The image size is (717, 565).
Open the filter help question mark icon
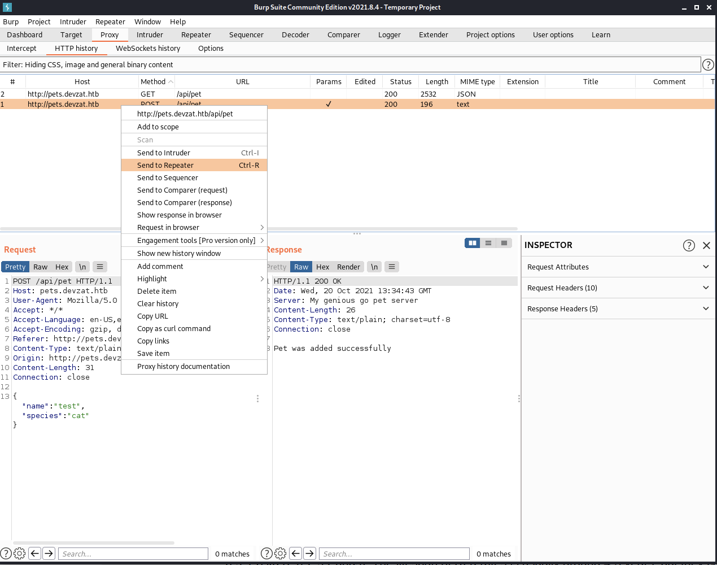pyautogui.click(x=707, y=65)
